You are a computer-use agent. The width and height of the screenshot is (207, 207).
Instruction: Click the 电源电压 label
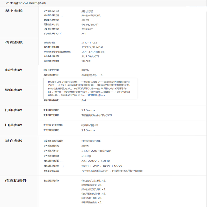click(x=51, y=161)
